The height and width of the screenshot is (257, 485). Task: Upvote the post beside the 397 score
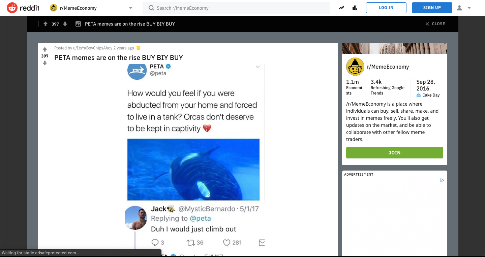45,49
